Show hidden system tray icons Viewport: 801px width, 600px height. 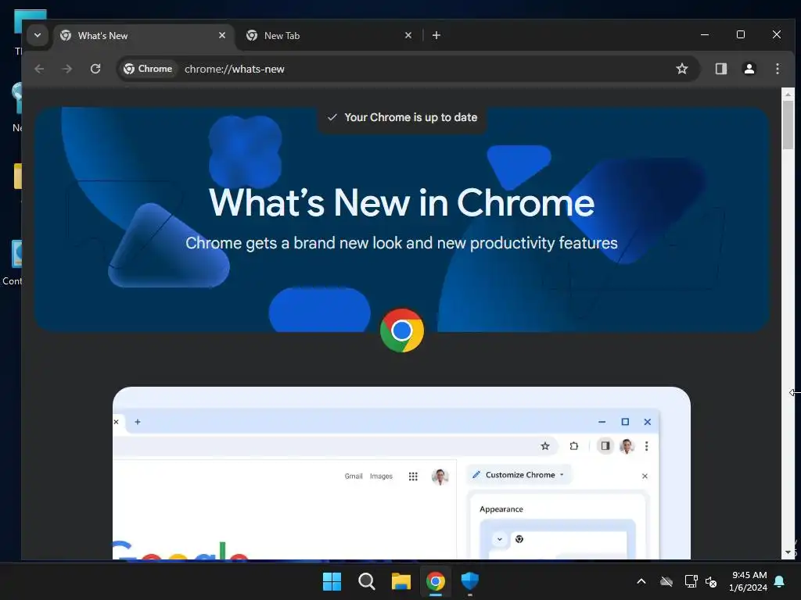(x=641, y=581)
